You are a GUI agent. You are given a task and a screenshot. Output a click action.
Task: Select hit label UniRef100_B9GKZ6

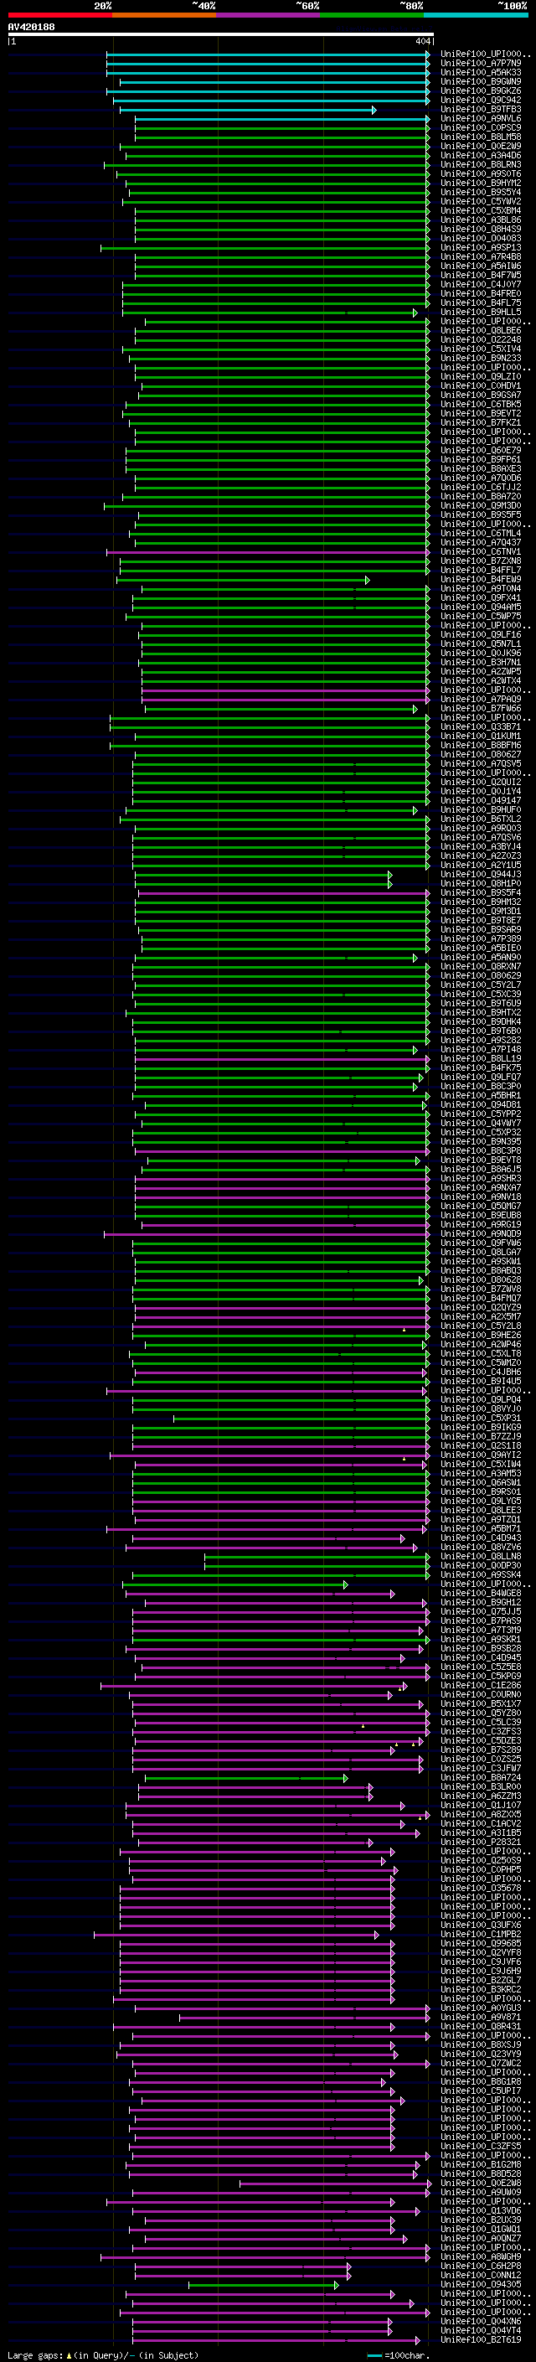[481, 90]
